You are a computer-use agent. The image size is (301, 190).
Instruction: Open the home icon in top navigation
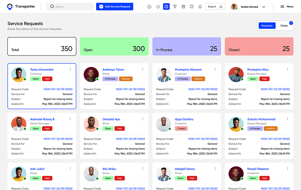click(149, 7)
